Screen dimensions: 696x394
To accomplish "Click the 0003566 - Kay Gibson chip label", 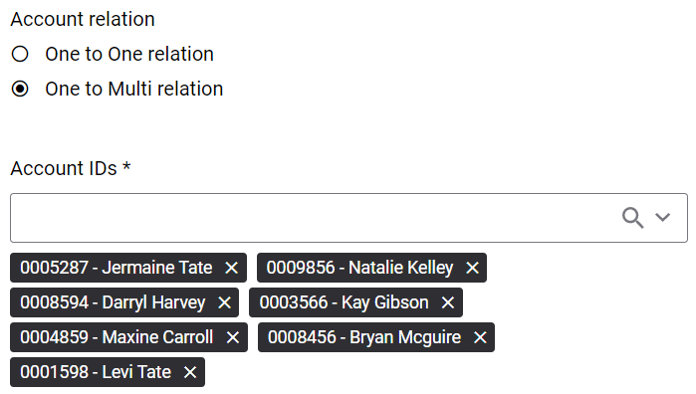I will 344,302.
